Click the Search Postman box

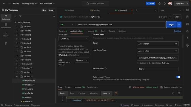pyautogui.click(x=95, y=4)
